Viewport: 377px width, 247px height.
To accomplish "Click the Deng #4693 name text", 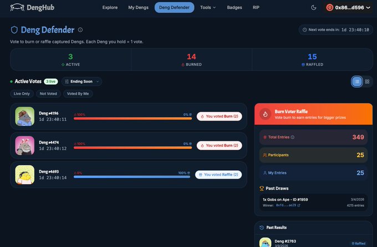I will pyautogui.click(x=49, y=171).
